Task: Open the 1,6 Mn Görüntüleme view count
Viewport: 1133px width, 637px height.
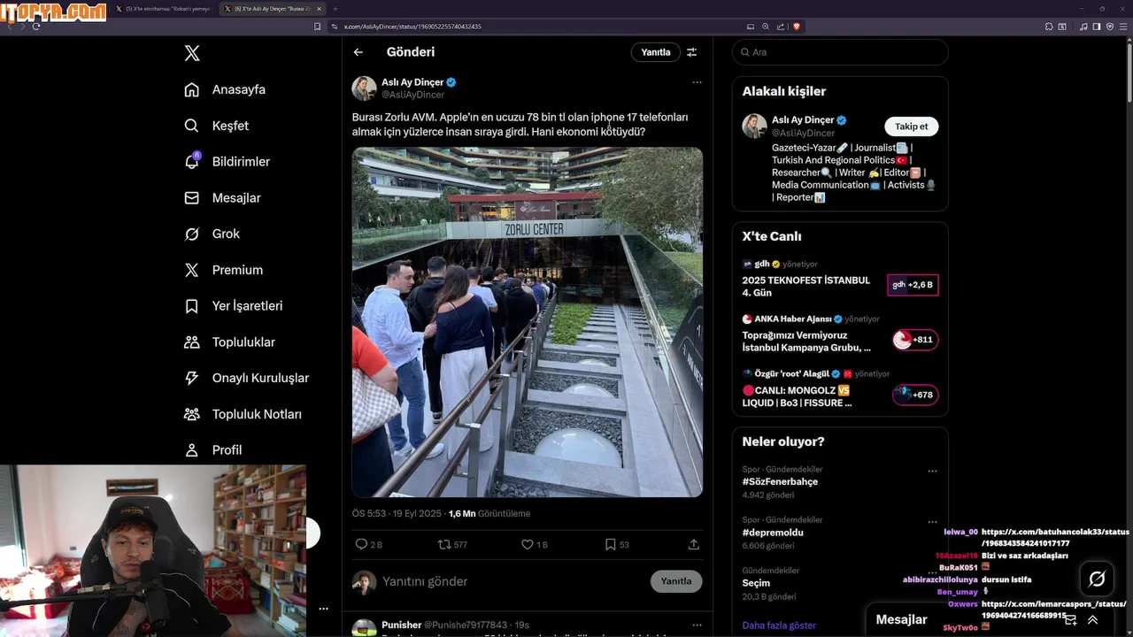Action: pyautogui.click(x=489, y=513)
